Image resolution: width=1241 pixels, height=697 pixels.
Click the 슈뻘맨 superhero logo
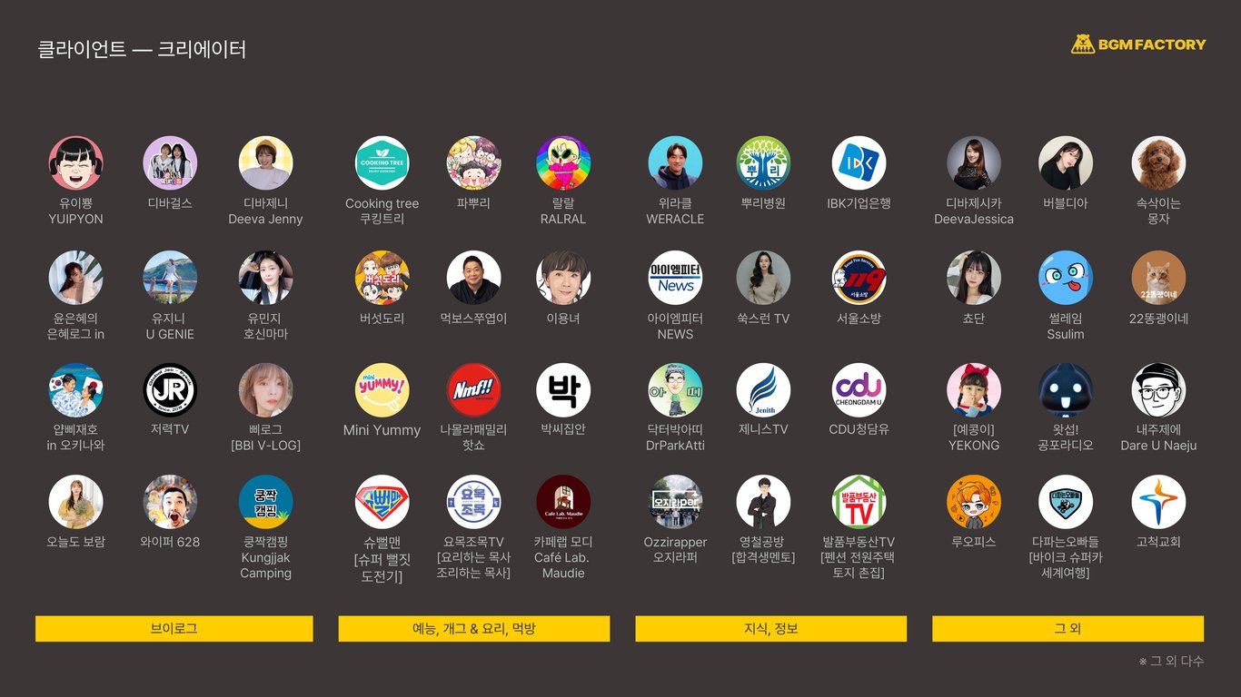pos(382,502)
